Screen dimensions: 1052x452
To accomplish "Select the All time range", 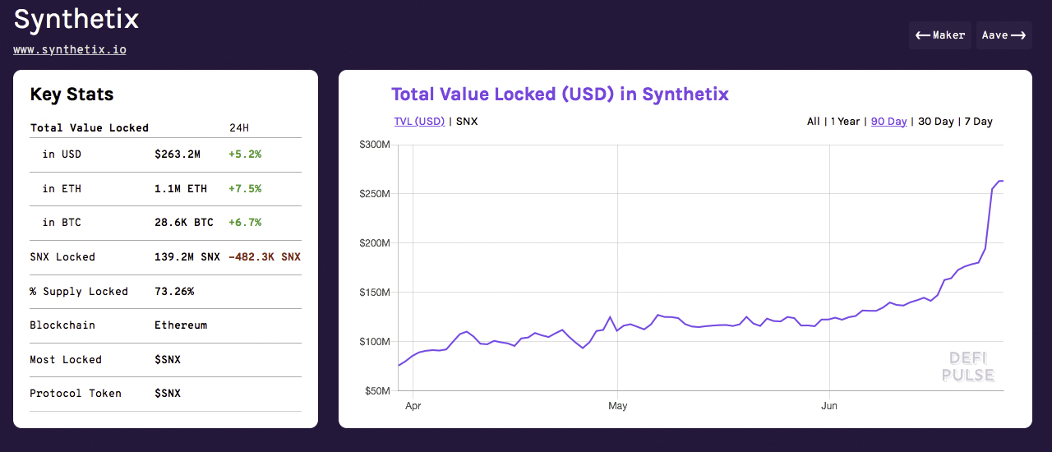I will (813, 122).
